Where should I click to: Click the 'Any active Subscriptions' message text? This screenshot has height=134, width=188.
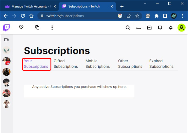coord(79,87)
